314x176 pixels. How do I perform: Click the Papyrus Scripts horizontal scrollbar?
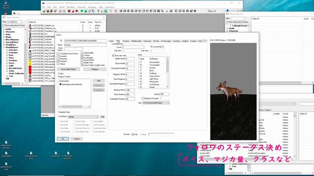click(74, 107)
